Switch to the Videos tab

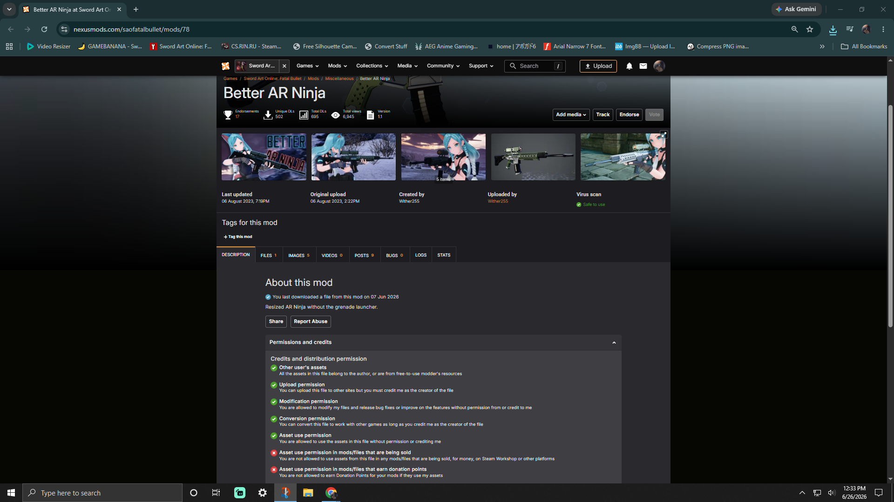click(x=332, y=255)
